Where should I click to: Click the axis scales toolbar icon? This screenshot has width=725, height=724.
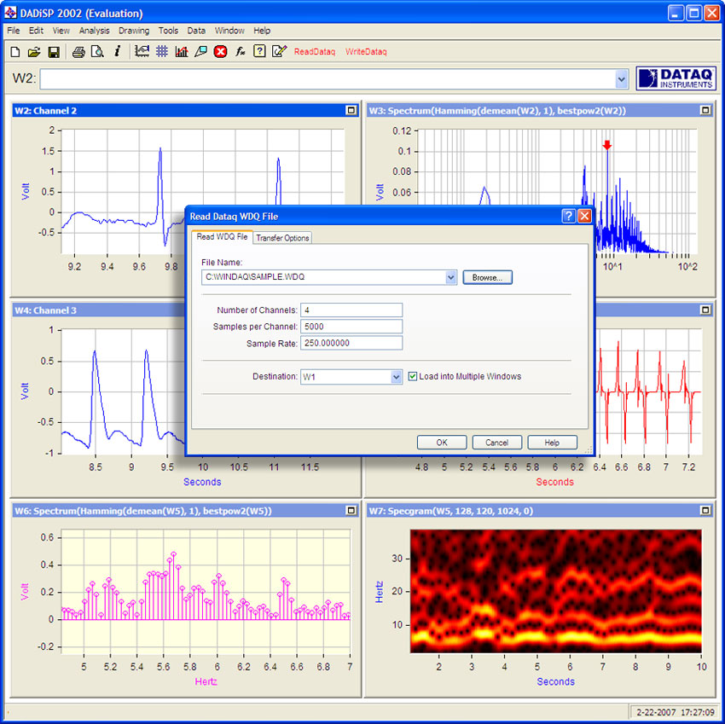pyautogui.click(x=142, y=51)
